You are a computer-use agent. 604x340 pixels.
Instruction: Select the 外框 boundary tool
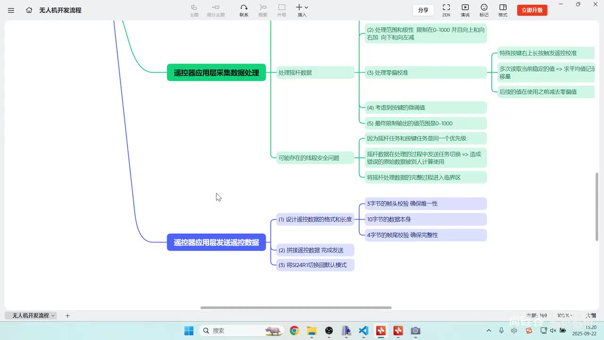tap(282, 10)
